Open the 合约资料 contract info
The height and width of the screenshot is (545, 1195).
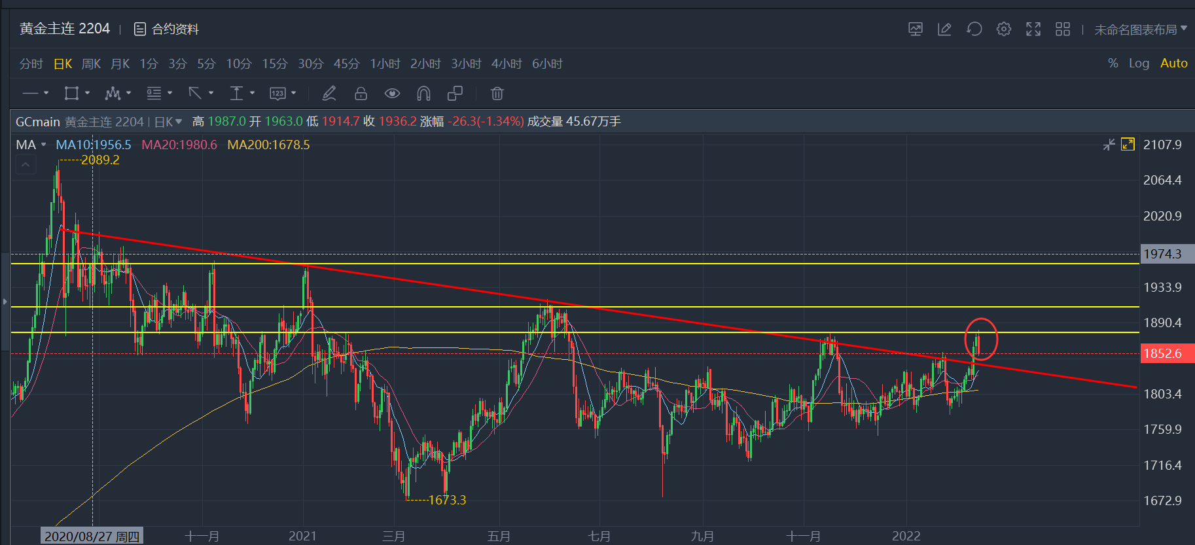(166, 29)
